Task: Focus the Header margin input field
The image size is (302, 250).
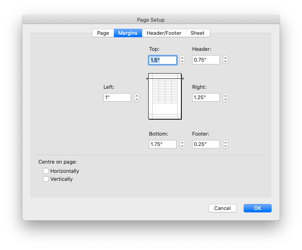Action: 206,60
